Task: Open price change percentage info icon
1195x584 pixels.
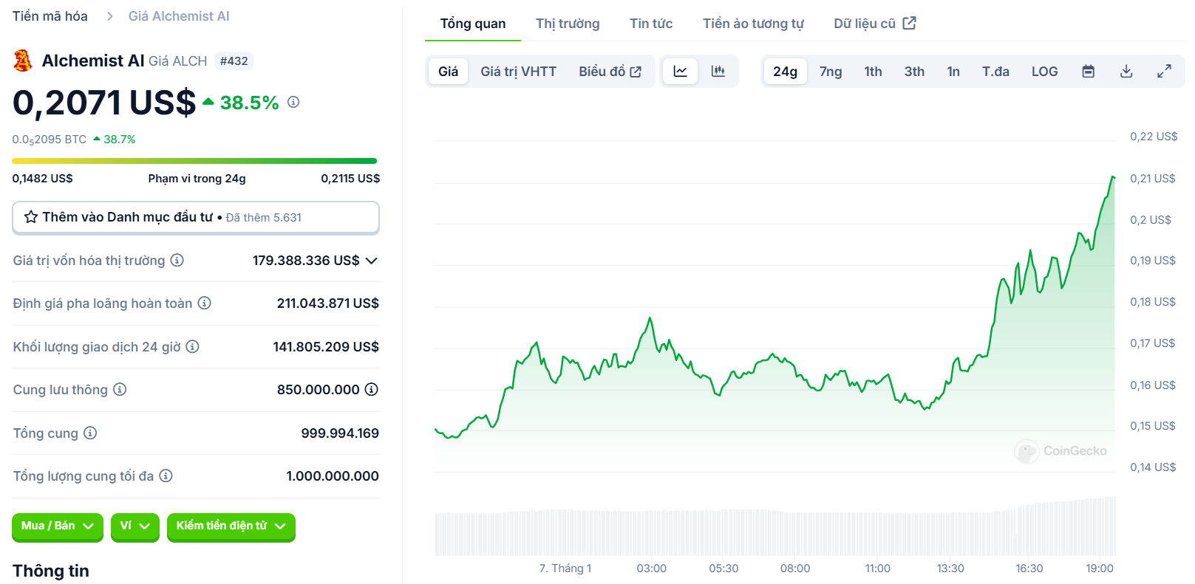Action: click(x=293, y=102)
